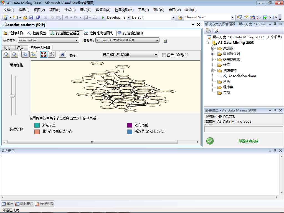Click the 双向预测 purple color swatch

(x=130, y=125)
